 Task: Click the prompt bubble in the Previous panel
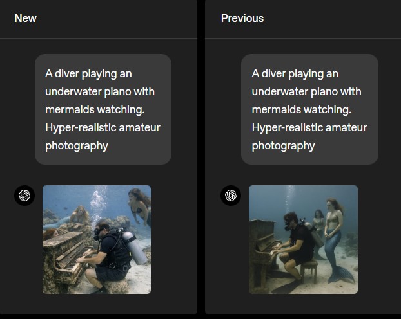(x=309, y=109)
